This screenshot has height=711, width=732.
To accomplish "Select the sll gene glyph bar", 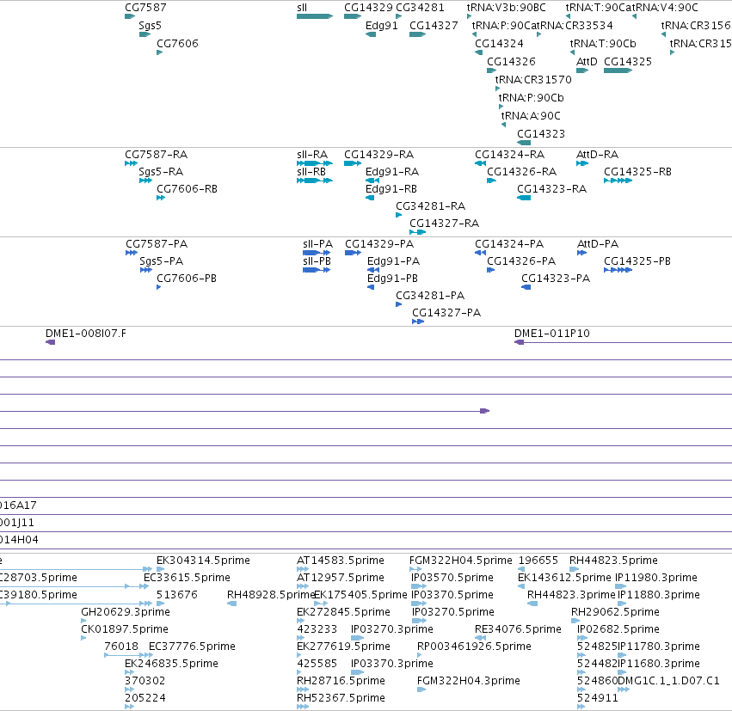I will click(315, 17).
